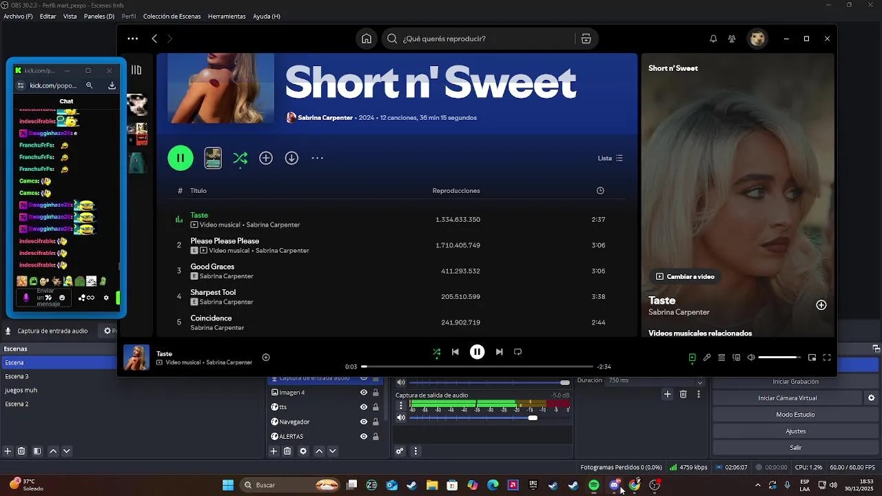Image resolution: width=882 pixels, height=496 pixels.
Task: Open OBS Ajustes button
Action: (795, 431)
